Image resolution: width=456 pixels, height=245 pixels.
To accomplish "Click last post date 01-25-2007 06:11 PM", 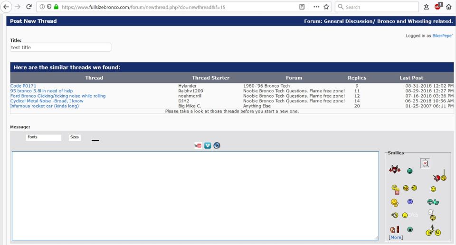I will click(x=429, y=106).
